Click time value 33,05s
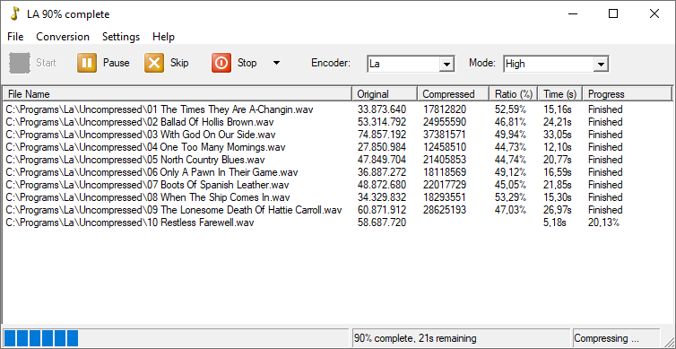Viewport: 676px width, 349px height. [x=558, y=135]
